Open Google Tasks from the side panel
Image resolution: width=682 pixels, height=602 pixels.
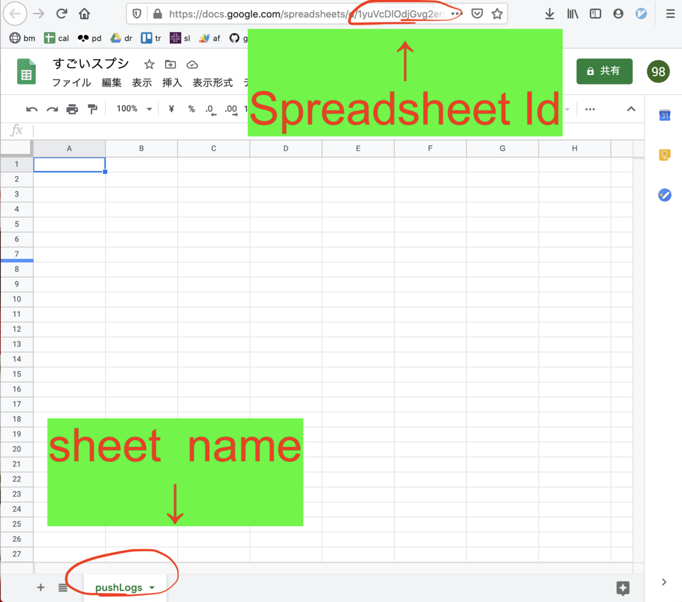(x=665, y=195)
